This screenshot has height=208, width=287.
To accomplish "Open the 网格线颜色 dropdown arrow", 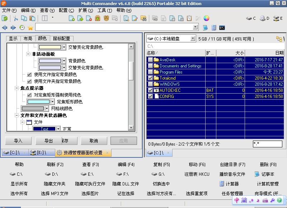I will pyautogui.click(x=47, y=108).
